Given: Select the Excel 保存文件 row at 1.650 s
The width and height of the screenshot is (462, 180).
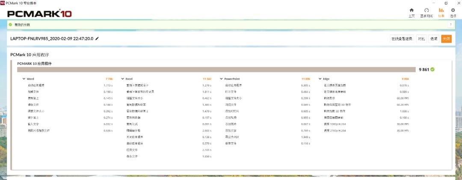Looking at the screenshot, I should [169, 157].
